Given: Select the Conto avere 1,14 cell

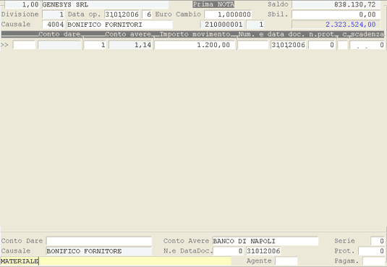Looking at the screenshot, I should [130, 45].
